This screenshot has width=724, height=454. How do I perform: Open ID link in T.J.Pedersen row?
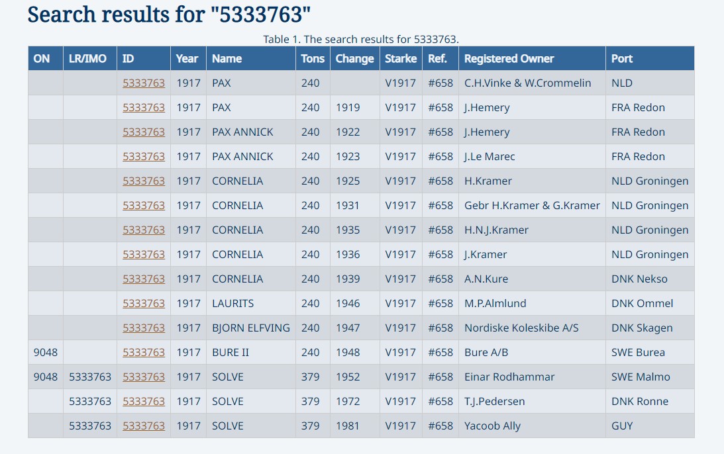point(144,401)
